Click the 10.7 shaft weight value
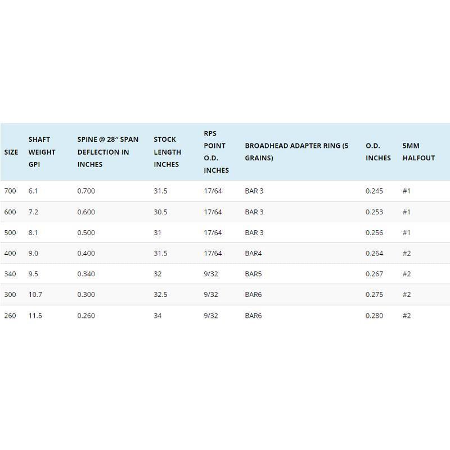This screenshot has width=450, height=450. (x=35, y=294)
